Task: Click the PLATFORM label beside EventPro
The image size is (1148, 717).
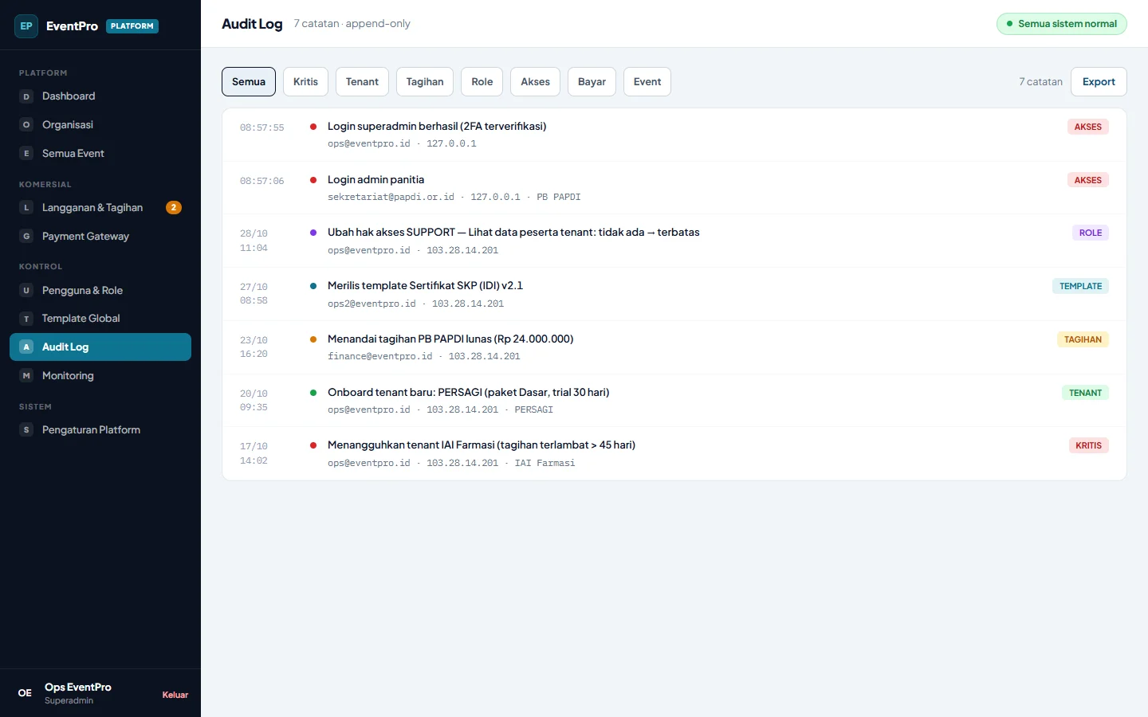Action: click(x=132, y=26)
